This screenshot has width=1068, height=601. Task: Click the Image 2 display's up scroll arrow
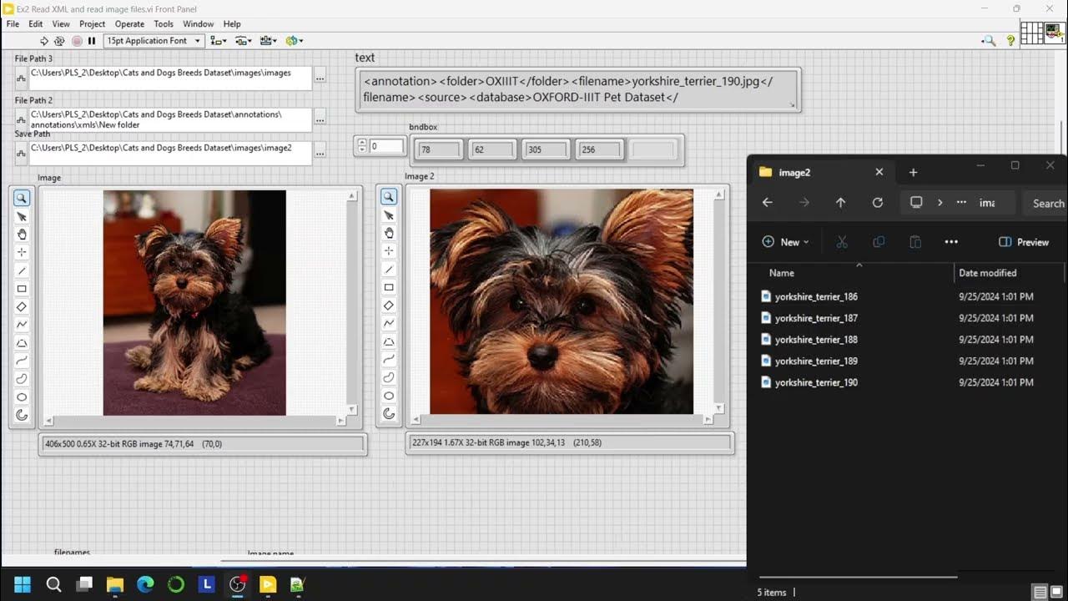click(x=719, y=194)
